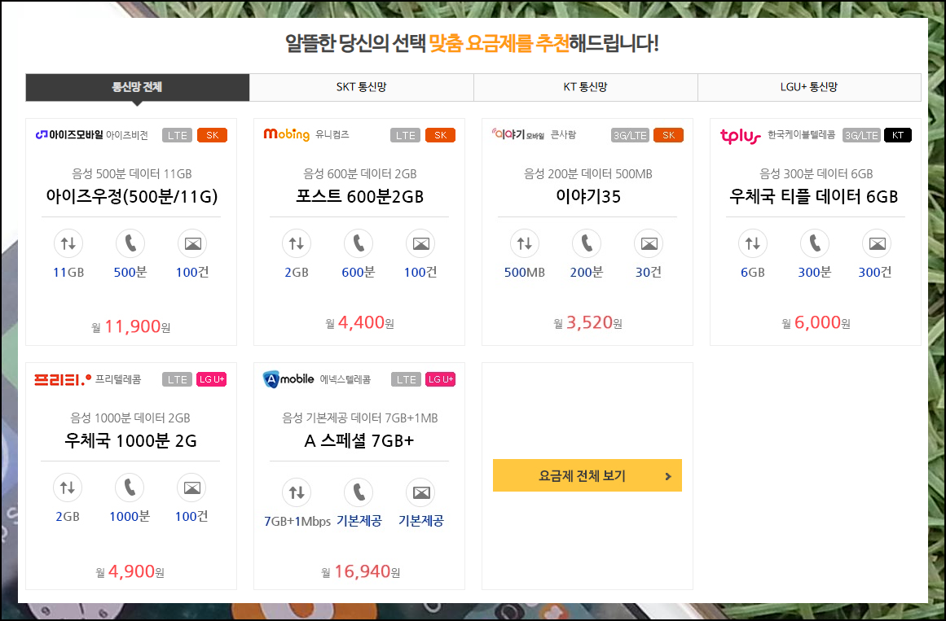Click the KT badge on tplus card

coord(898,135)
